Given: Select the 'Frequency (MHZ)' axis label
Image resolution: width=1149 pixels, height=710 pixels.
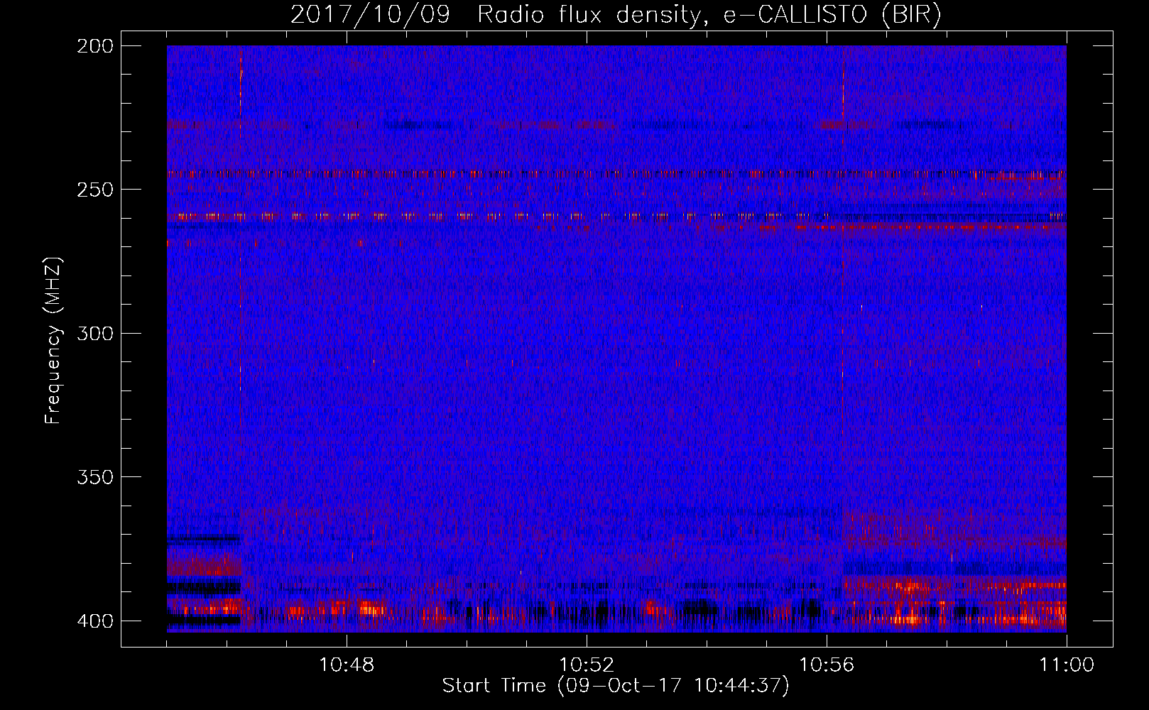Looking at the screenshot, I should pos(53,340).
